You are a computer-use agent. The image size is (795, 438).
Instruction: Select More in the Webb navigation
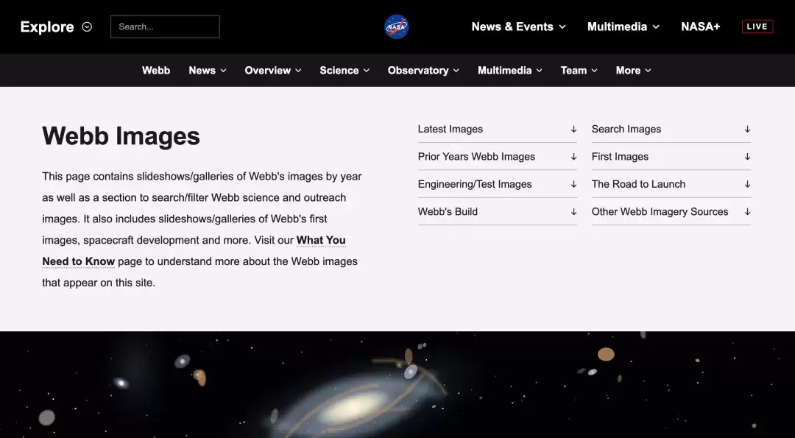628,71
